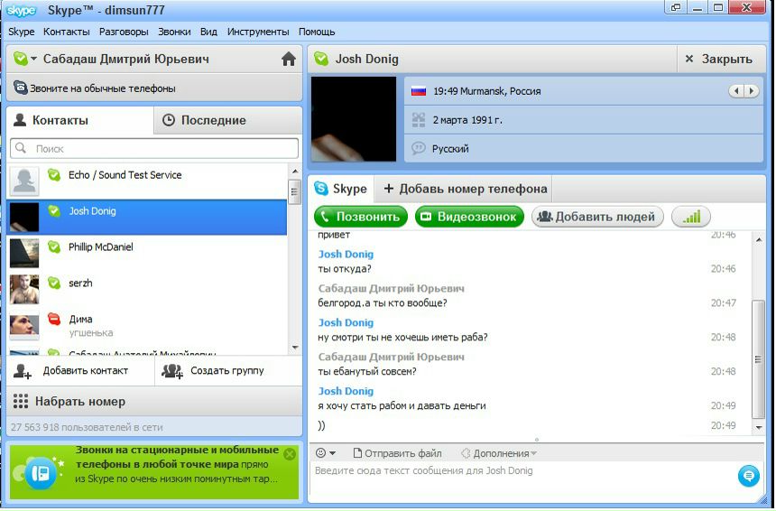Close the green advertisement banner

290,454
